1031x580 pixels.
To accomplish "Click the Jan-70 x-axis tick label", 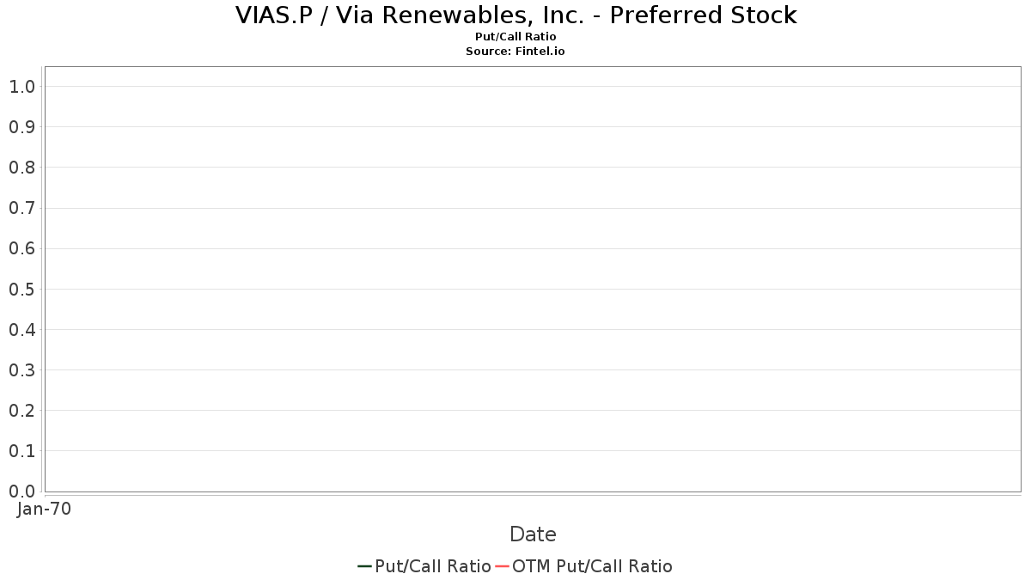I will (x=44, y=509).
